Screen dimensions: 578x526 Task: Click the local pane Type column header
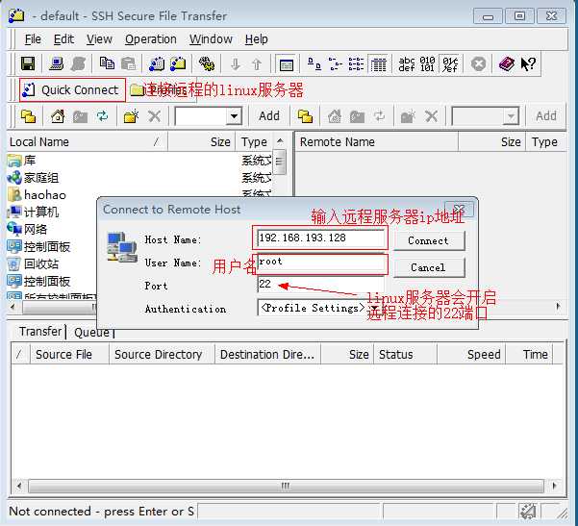[x=254, y=142]
